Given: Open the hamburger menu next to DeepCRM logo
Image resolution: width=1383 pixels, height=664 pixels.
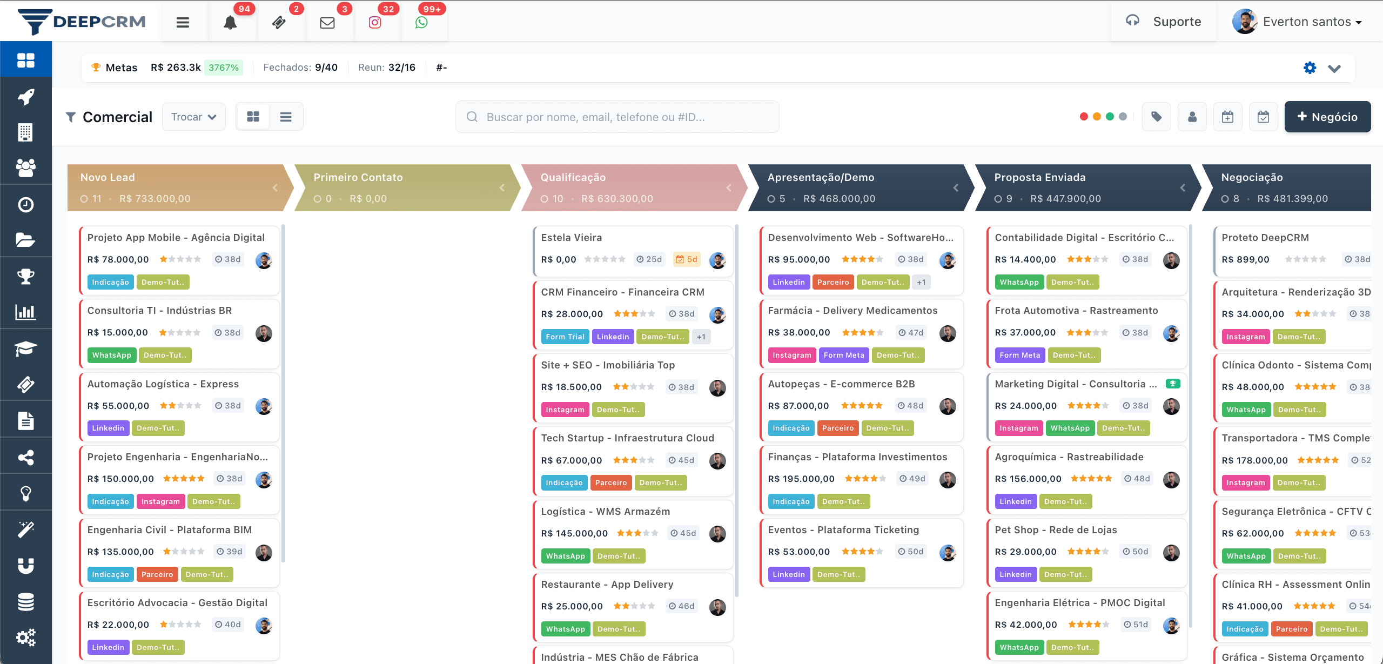Looking at the screenshot, I should [x=183, y=22].
